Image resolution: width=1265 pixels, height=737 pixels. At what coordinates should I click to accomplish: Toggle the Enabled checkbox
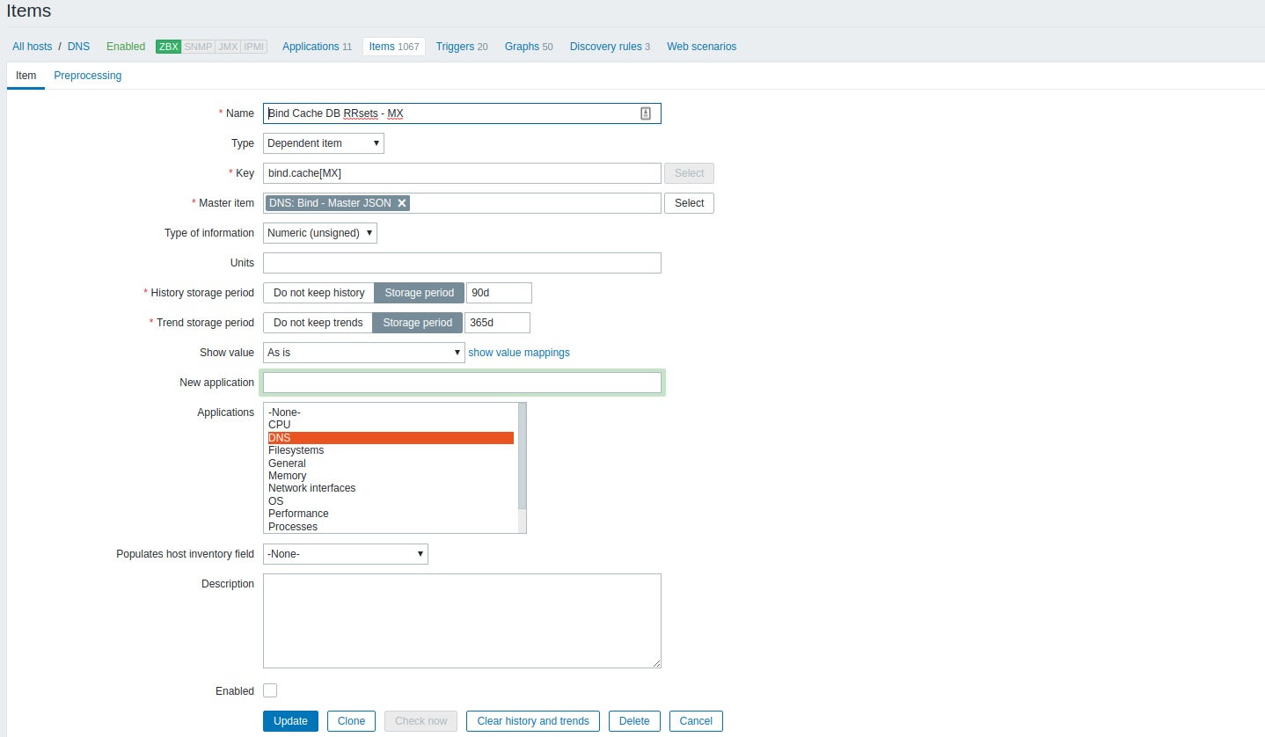(x=270, y=690)
